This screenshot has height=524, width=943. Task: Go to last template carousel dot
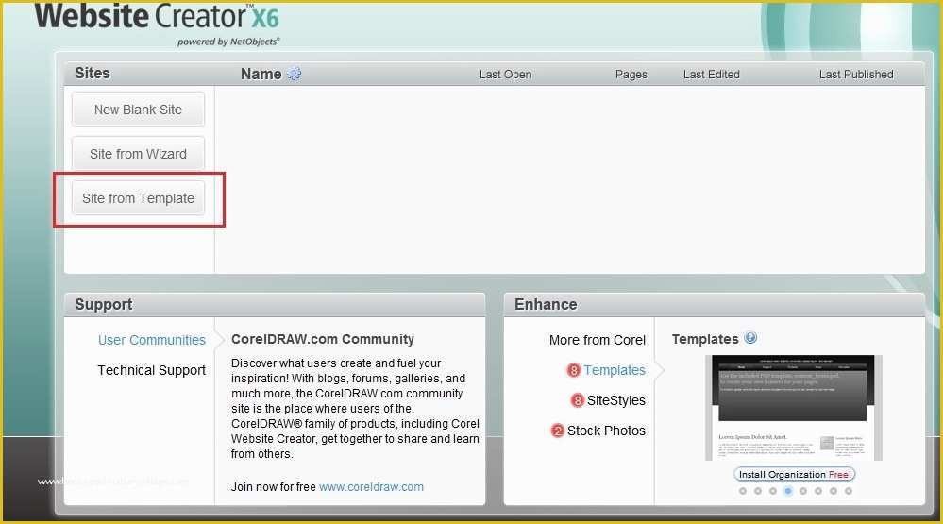point(848,491)
